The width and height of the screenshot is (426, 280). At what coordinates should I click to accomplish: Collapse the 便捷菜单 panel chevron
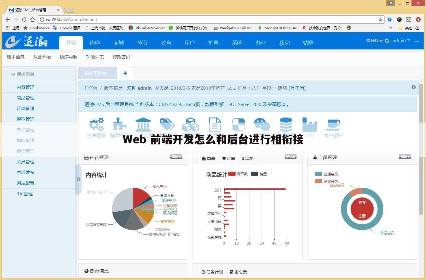13,74
